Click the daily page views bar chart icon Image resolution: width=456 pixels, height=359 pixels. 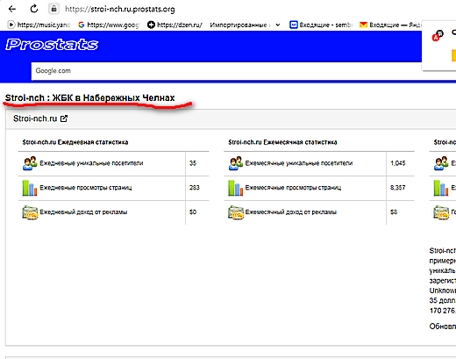(30, 188)
